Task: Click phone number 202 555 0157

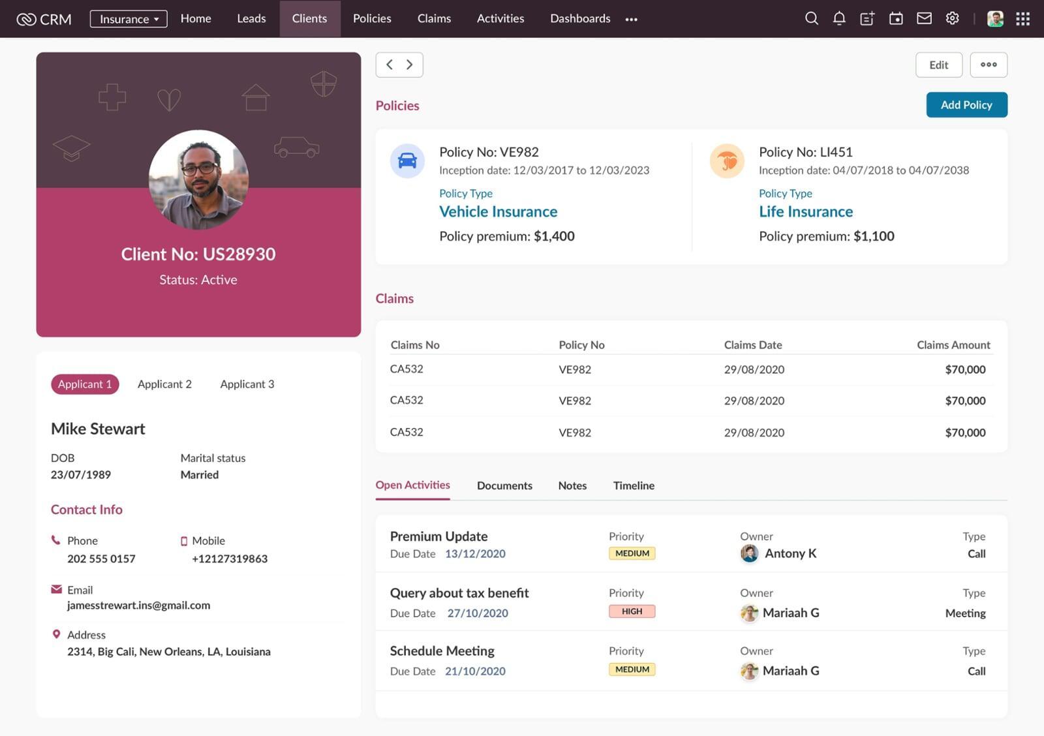Action: [101, 559]
